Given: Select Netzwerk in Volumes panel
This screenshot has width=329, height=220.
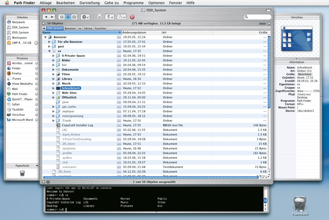Looking at the screenshot, I should [x=18, y=22].
